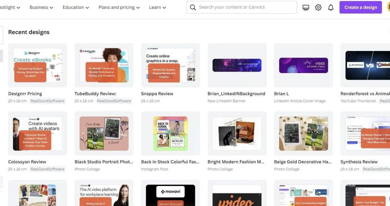Expand the Business menu
The width and height of the screenshot is (390, 206).
[41, 8]
